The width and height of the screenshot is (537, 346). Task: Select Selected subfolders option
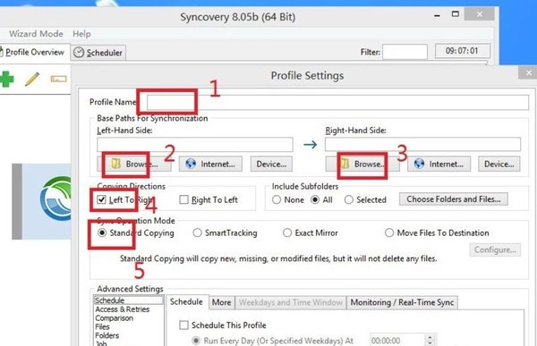[349, 199]
